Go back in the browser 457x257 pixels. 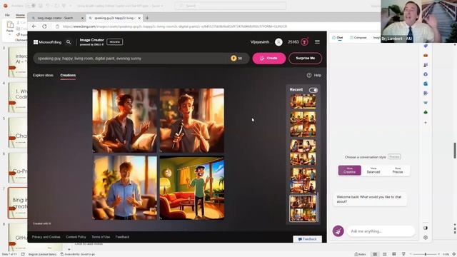(x=34, y=26)
